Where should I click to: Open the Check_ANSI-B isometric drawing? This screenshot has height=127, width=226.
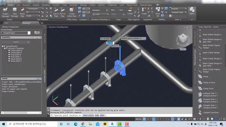click(16, 50)
